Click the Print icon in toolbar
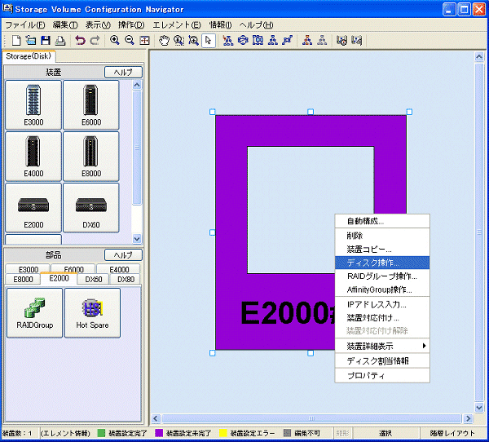 (x=59, y=40)
